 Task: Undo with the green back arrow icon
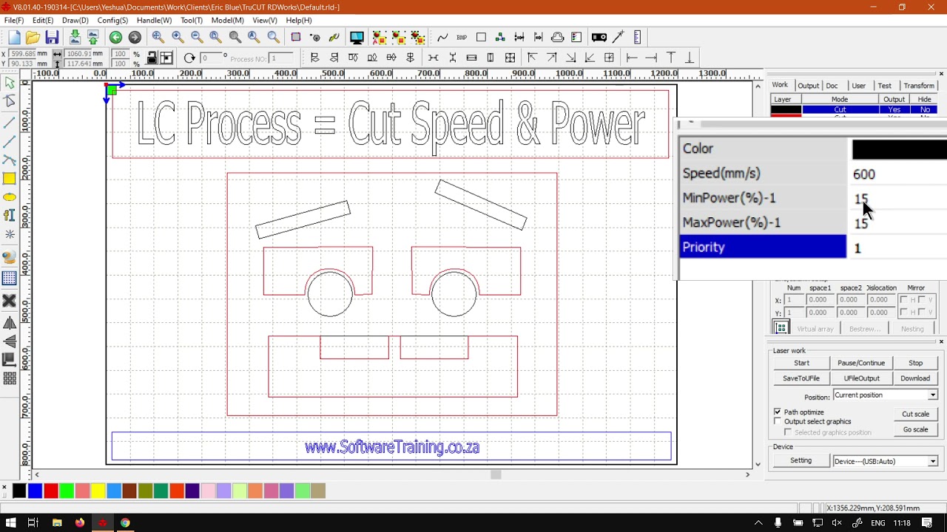(x=115, y=38)
